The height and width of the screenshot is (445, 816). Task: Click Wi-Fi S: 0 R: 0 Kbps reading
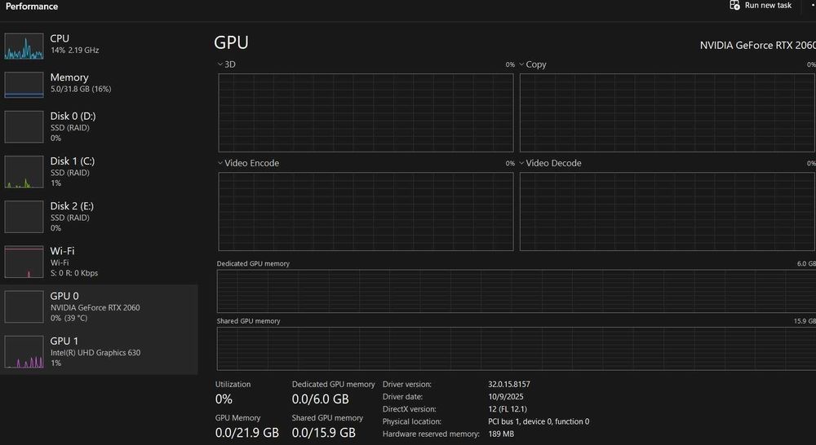click(x=74, y=273)
